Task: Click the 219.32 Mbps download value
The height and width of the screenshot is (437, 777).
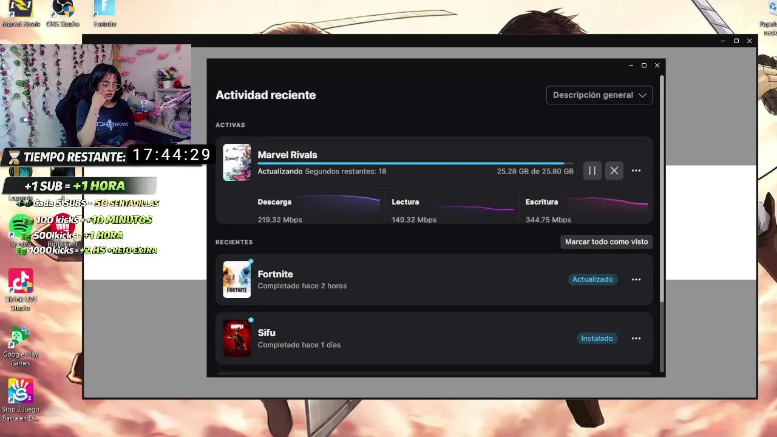Action: 279,220
